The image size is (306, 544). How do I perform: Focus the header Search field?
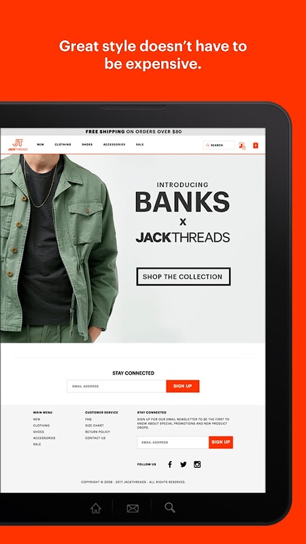(219, 145)
